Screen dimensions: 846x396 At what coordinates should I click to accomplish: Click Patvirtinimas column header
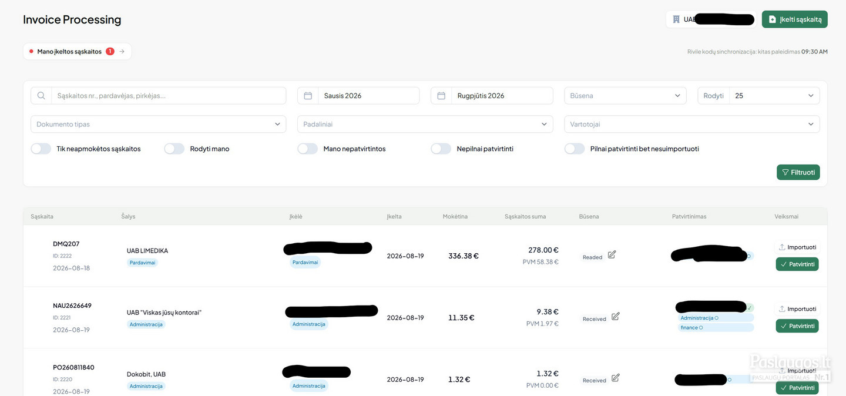(x=689, y=217)
